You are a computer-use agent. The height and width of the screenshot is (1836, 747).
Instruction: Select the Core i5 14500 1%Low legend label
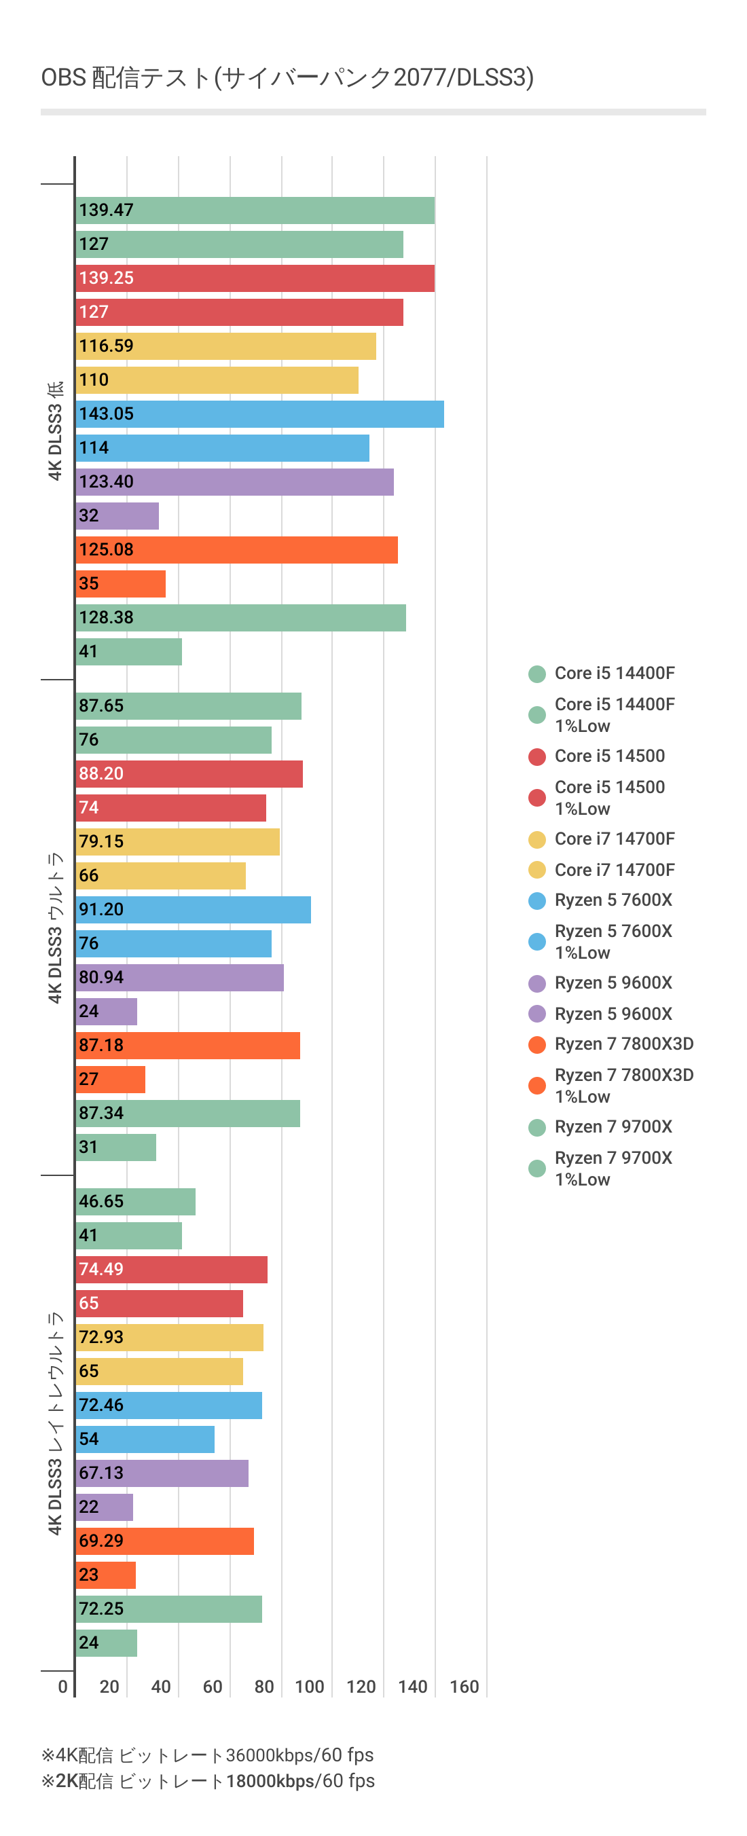coord(609,798)
